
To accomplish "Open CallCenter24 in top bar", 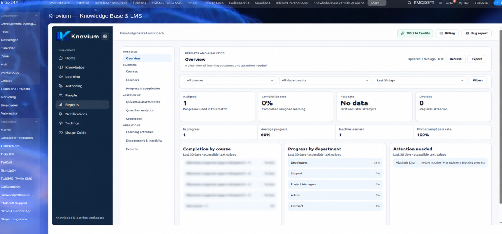I will click(239, 3).
